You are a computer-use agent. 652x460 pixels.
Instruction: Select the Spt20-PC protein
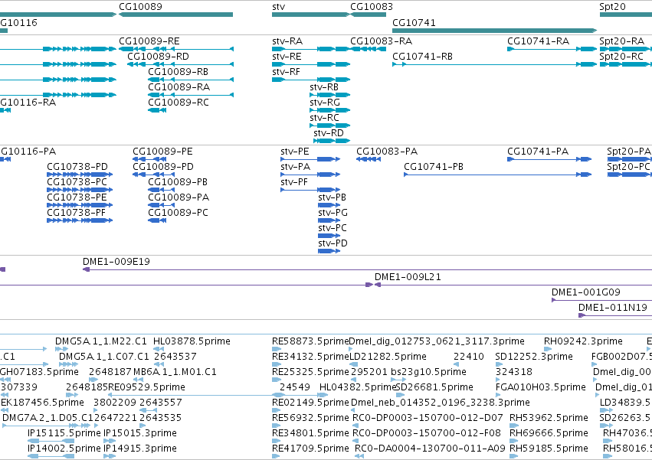(630, 175)
